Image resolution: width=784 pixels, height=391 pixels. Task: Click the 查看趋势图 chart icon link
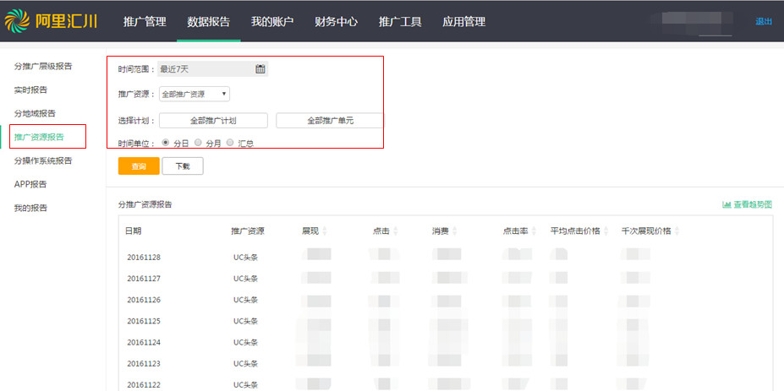tap(747, 204)
